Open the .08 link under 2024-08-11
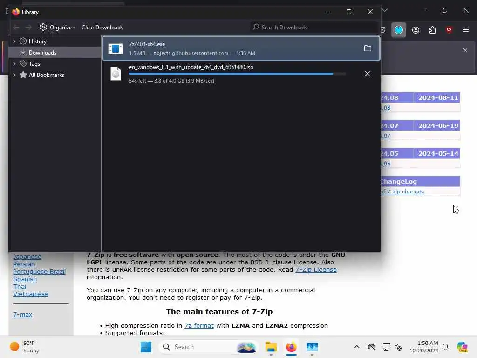This screenshot has width=477, height=358. click(385, 108)
